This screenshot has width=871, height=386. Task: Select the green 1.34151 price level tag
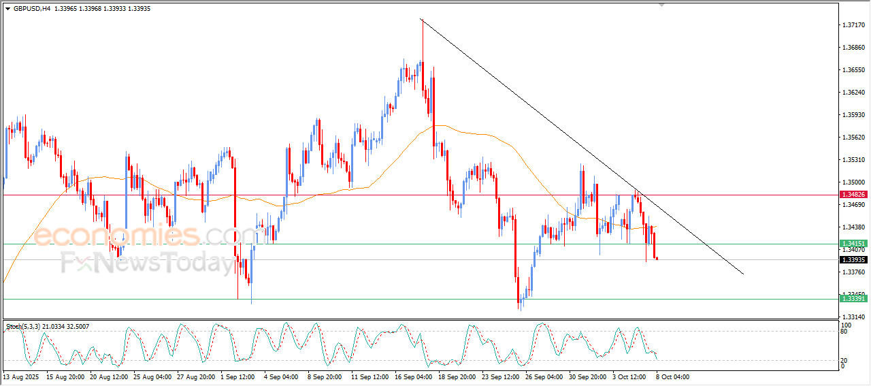click(853, 244)
